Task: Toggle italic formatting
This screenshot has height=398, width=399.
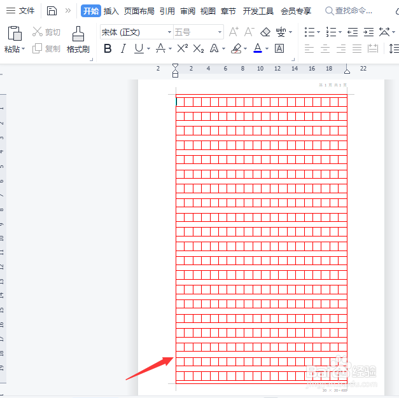Action: (x=123, y=48)
